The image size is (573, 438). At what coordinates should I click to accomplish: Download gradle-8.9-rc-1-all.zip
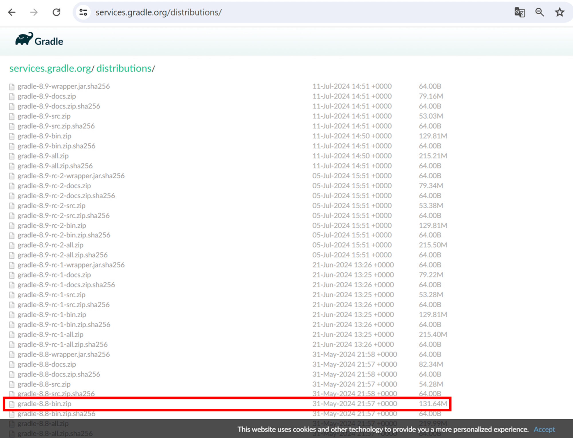(50, 334)
